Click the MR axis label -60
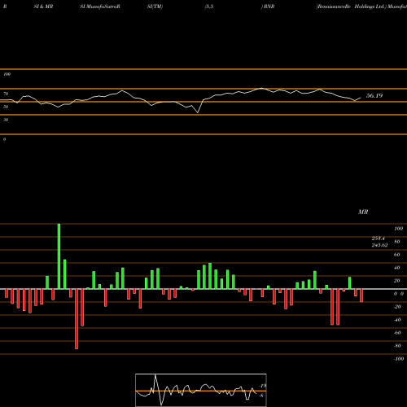 coord(397,333)
